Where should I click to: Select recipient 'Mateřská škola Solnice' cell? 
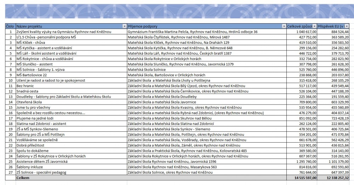pyautogui.click(x=207, y=70)
